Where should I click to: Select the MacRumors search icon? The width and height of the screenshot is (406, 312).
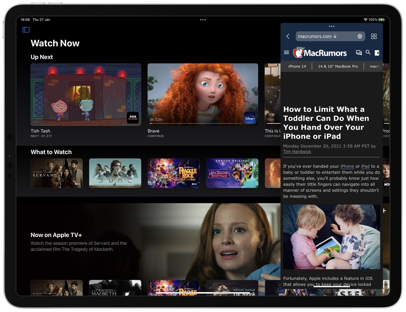click(x=368, y=53)
